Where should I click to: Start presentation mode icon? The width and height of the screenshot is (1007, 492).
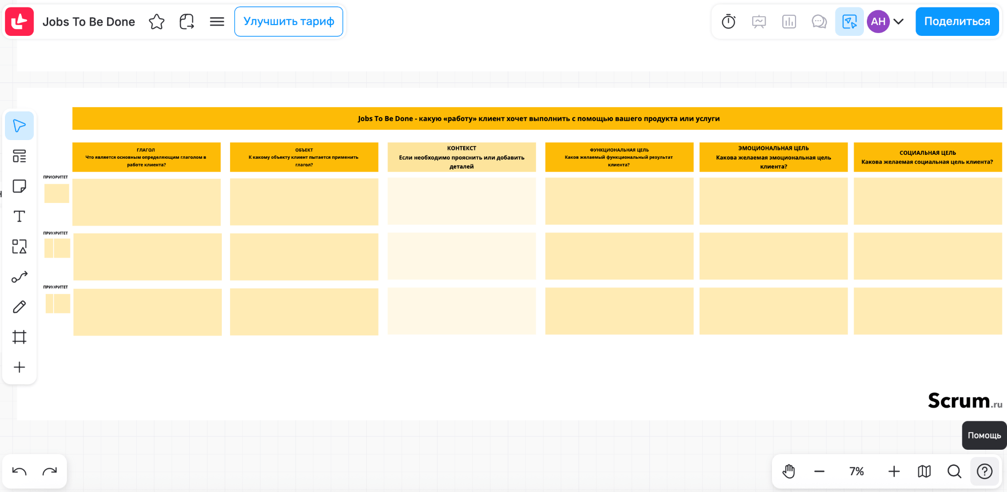tap(759, 22)
